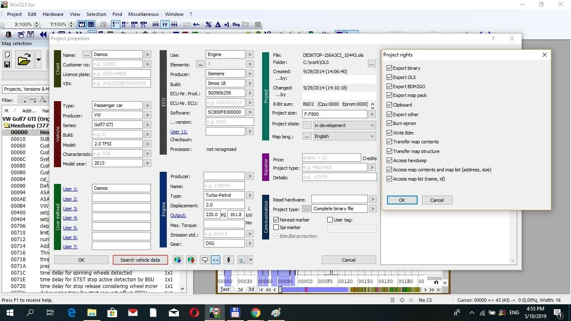Click the delta difference icon
This screenshot has height=321, width=571.
pos(217,25)
